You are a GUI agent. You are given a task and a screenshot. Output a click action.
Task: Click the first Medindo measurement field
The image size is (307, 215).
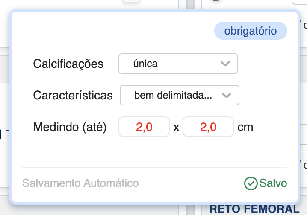coord(144,127)
